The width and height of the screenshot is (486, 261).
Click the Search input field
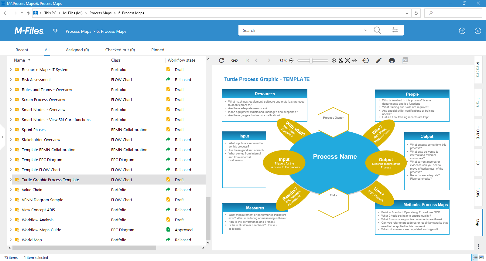pyautogui.click(x=301, y=30)
